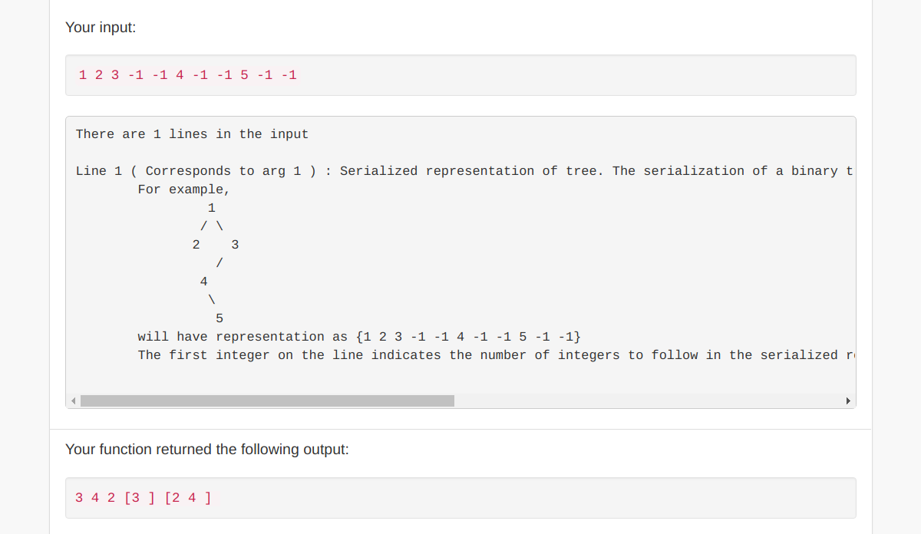The image size is (921, 534).
Task: Click "Your function returned the following output:" heading
Action: (x=206, y=450)
